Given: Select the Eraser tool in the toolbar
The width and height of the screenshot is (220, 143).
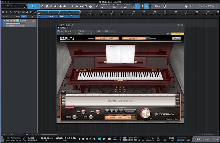Looking at the screenshot, I should pyautogui.click(x=47, y=6).
